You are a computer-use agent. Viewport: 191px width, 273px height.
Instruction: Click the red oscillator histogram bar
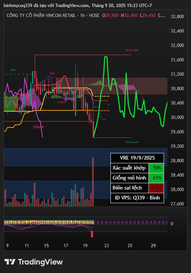[x=92, y=234]
